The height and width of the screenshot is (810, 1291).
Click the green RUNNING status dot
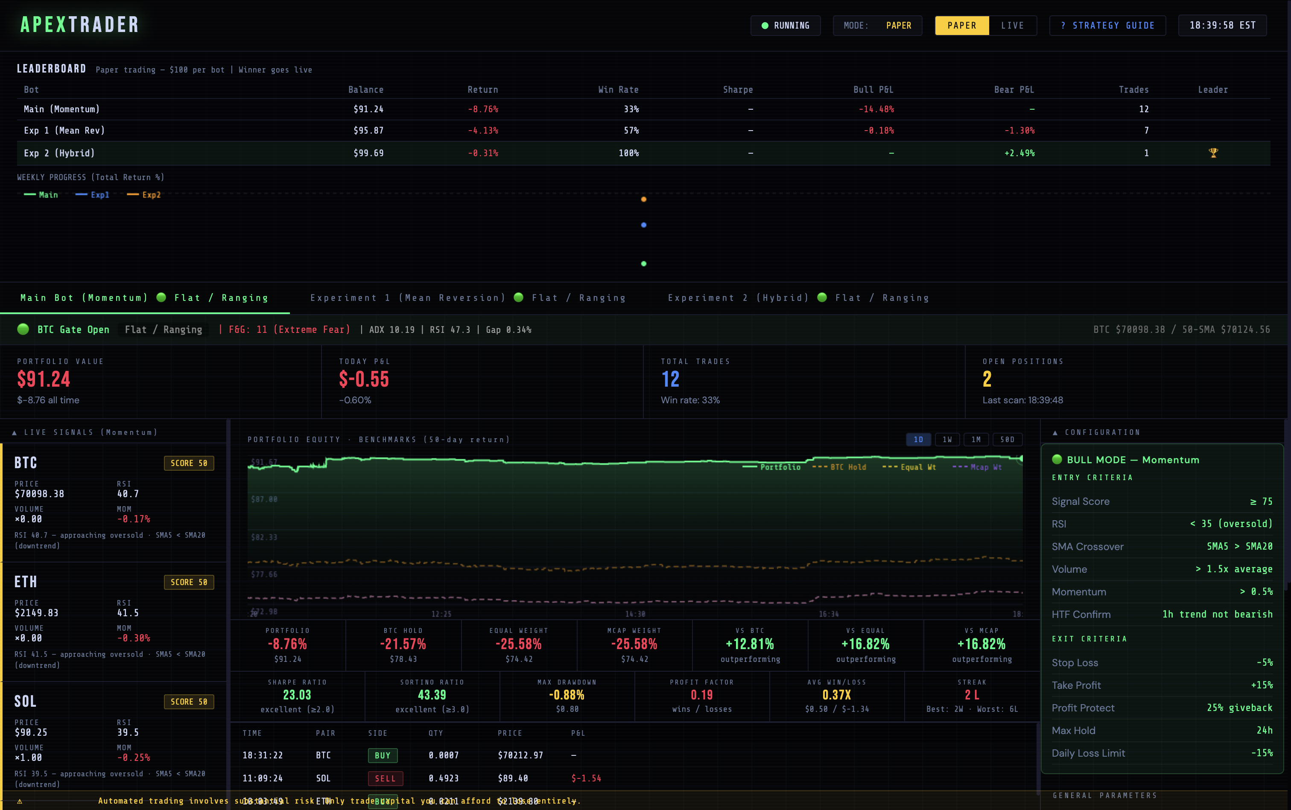pos(765,26)
